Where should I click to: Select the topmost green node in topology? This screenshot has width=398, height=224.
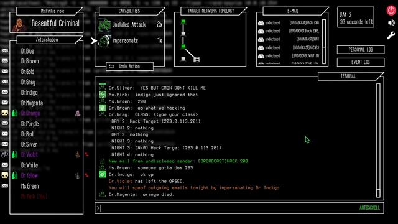click(x=183, y=22)
